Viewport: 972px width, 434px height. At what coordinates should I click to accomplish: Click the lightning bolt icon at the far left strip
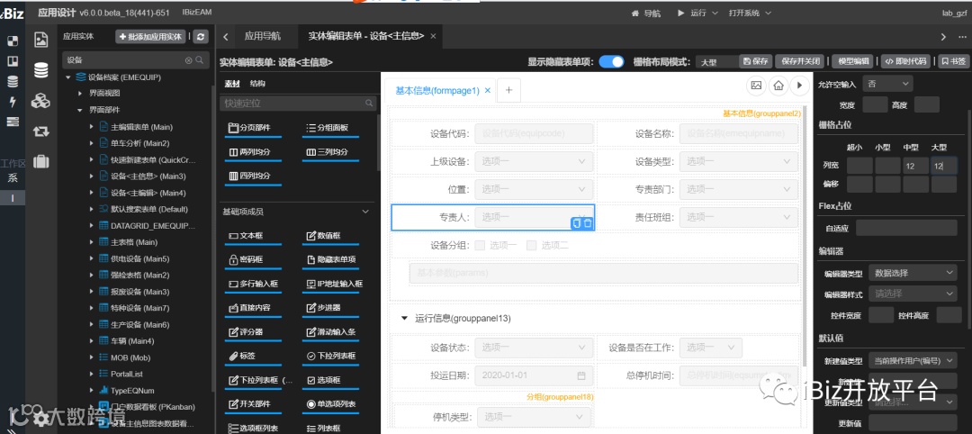13,102
